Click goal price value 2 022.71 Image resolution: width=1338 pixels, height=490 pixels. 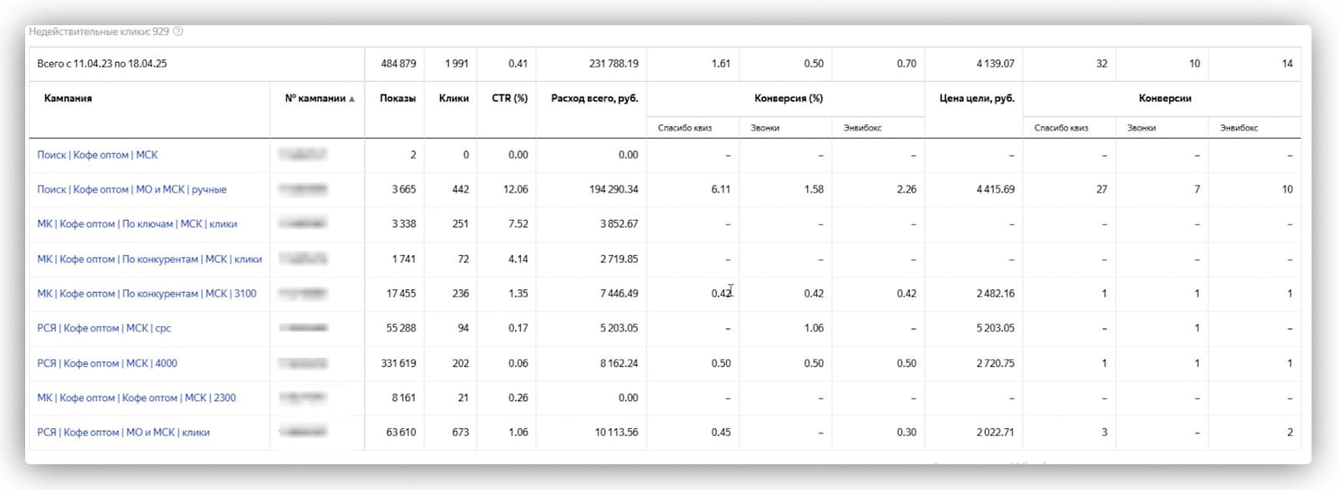tap(995, 432)
